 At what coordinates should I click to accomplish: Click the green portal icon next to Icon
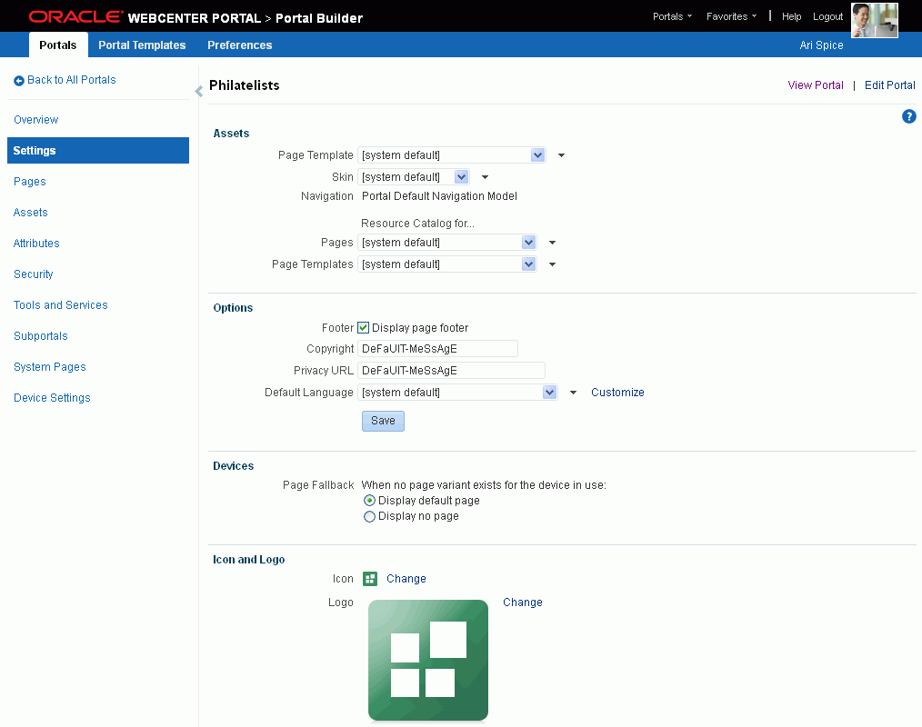point(370,579)
